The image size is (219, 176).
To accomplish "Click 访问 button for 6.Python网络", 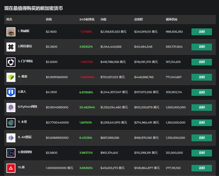I will pos(201,108).
